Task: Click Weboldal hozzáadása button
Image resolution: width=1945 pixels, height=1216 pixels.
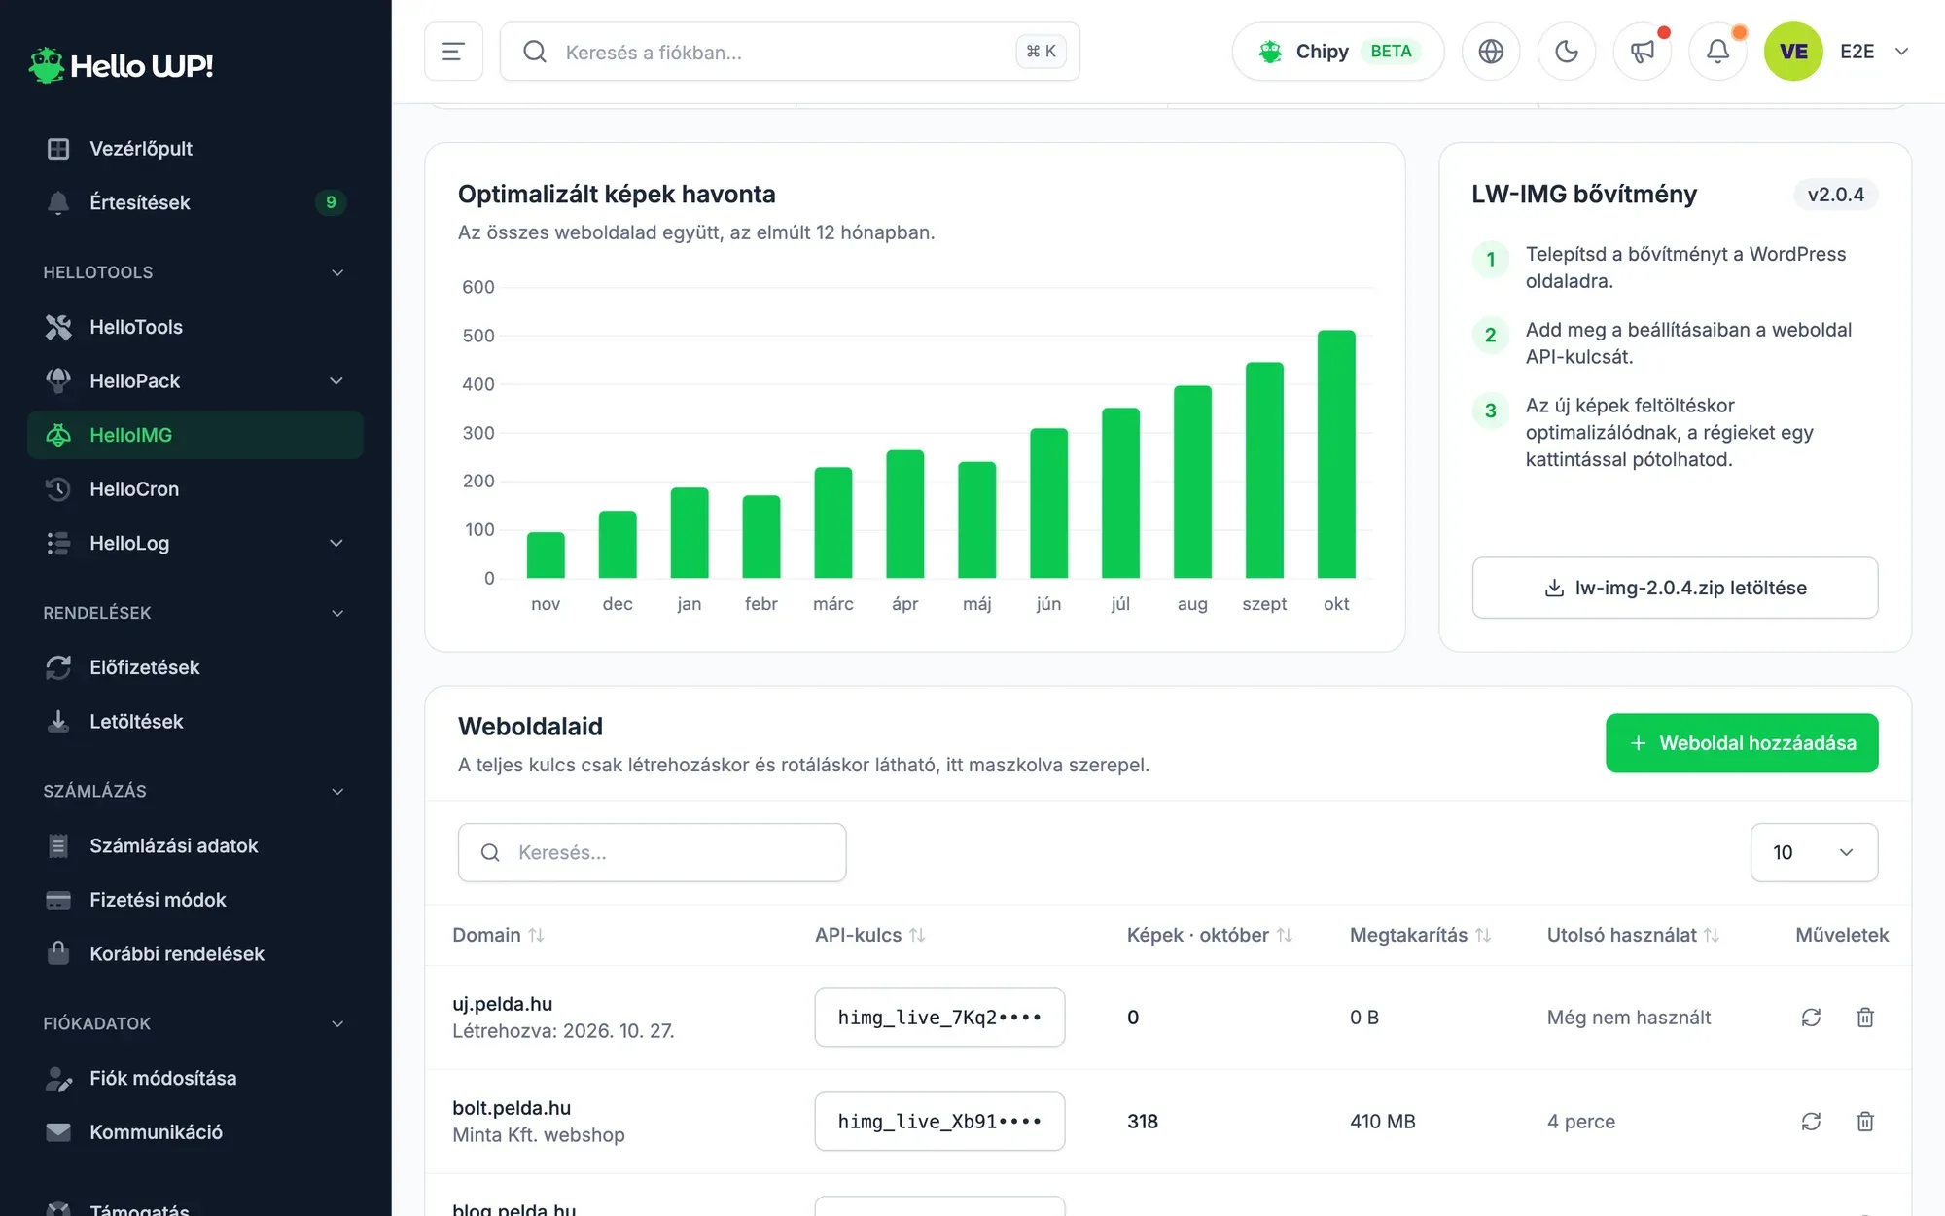Action: [1742, 743]
